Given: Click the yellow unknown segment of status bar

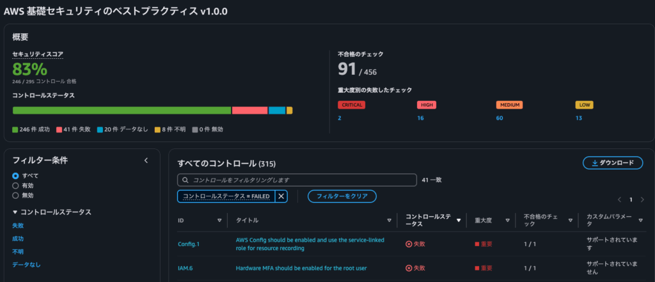Looking at the screenshot, I should pyautogui.click(x=290, y=110).
